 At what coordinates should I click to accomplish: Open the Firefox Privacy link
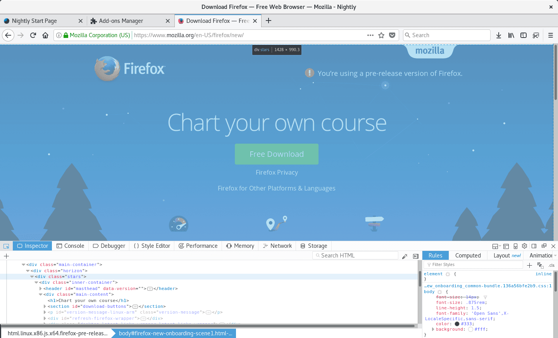pos(277,173)
